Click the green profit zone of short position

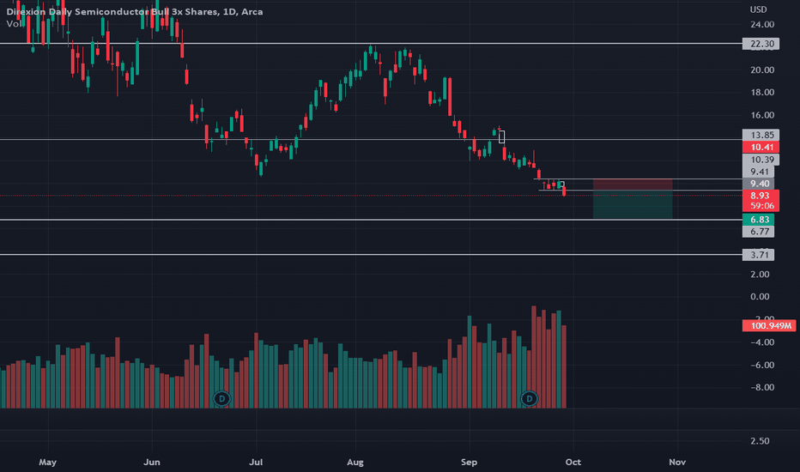(633, 205)
